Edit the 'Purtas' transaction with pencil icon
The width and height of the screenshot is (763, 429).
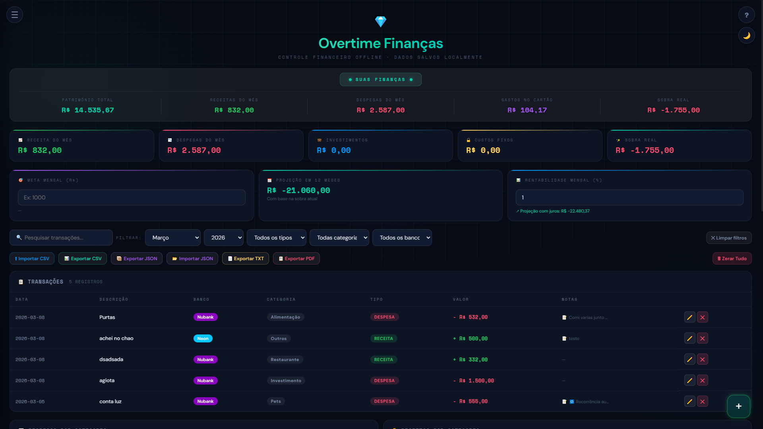click(689, 317)
